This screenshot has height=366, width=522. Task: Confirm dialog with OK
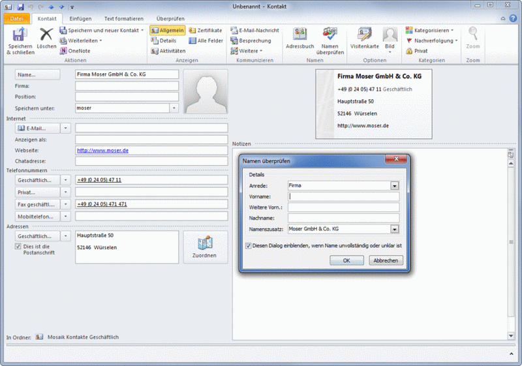pyautogui.click(x=346, y=260)
